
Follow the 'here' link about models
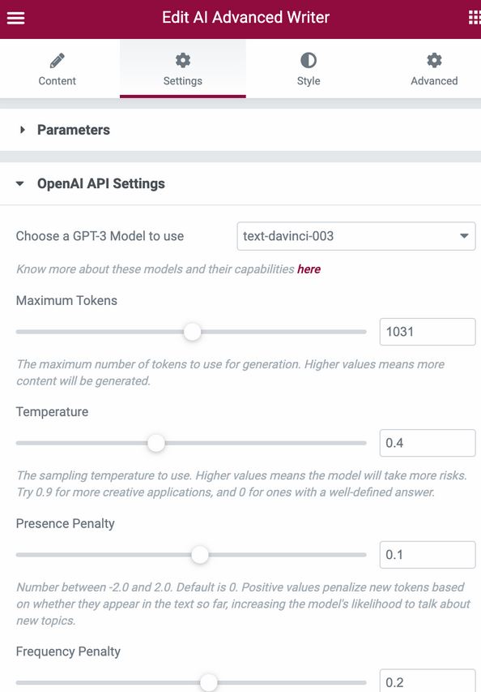click(309, 269)
